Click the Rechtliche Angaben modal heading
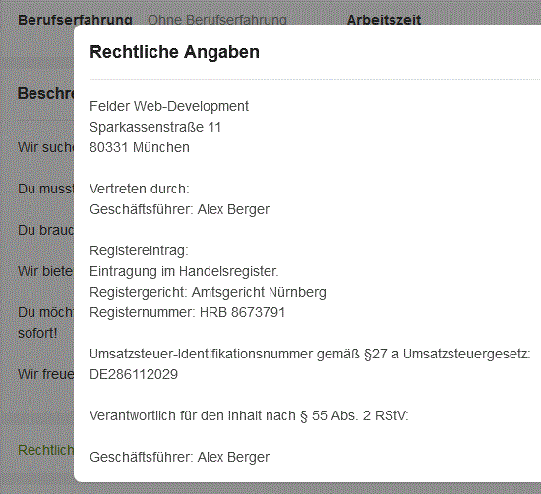 (x=174, y=52)
